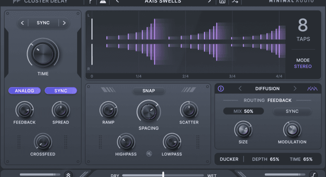
Task: Click the Dry/Wet mix slider
Action: coord(163,175)
